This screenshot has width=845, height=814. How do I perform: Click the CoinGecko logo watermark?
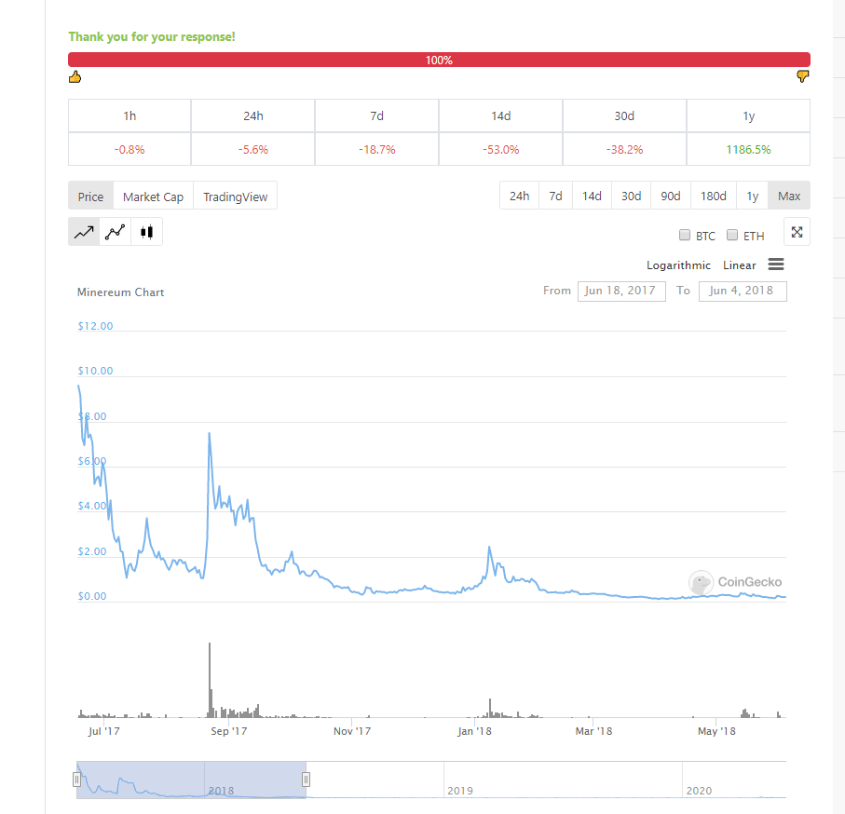(736, 582)
